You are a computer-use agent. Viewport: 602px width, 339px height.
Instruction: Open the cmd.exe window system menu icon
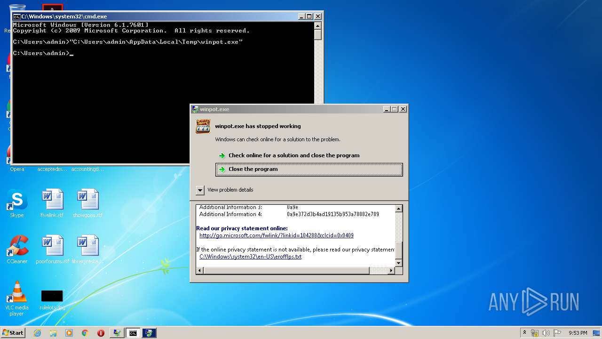(16, 16)
